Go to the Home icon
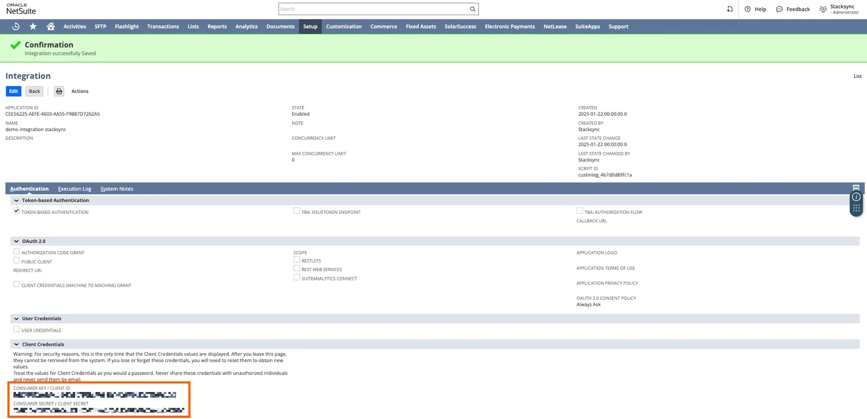Image resolution: width=867 pixels, height=419 pixels. pos(50,27)
